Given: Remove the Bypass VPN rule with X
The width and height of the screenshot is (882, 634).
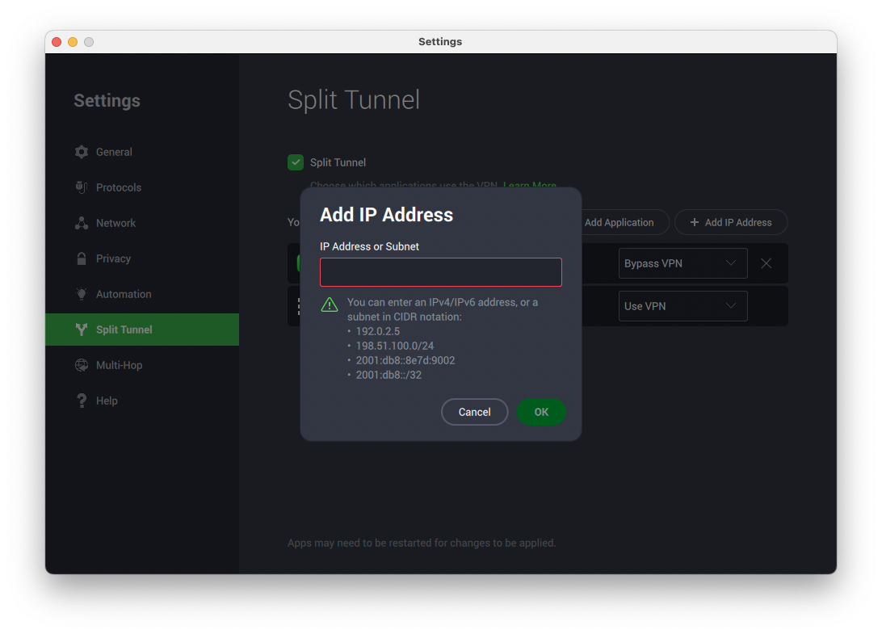Looking at the screenshot, I should 766,263.
